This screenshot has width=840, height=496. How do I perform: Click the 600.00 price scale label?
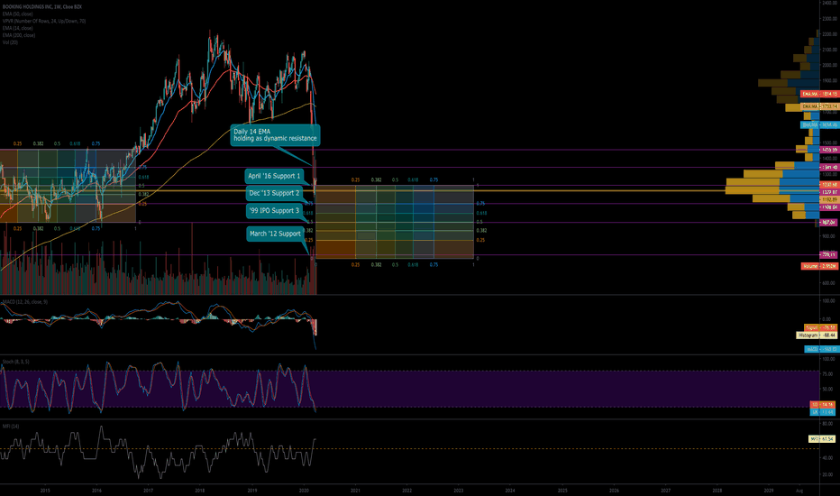pyautogui.click(x=829, y=283)
